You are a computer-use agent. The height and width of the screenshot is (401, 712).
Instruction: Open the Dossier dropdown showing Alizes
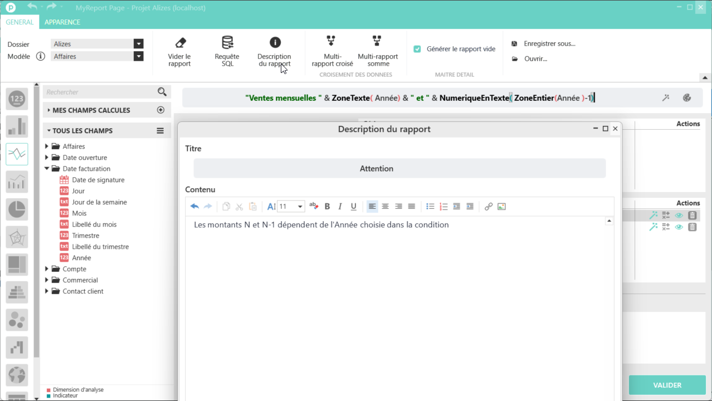tap(138, 44)
